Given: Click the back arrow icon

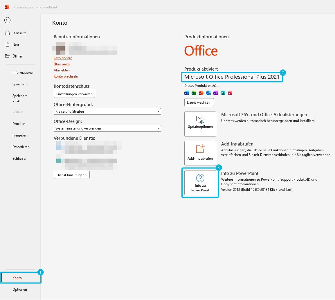Looking at the screenshot, I should 8,20.
